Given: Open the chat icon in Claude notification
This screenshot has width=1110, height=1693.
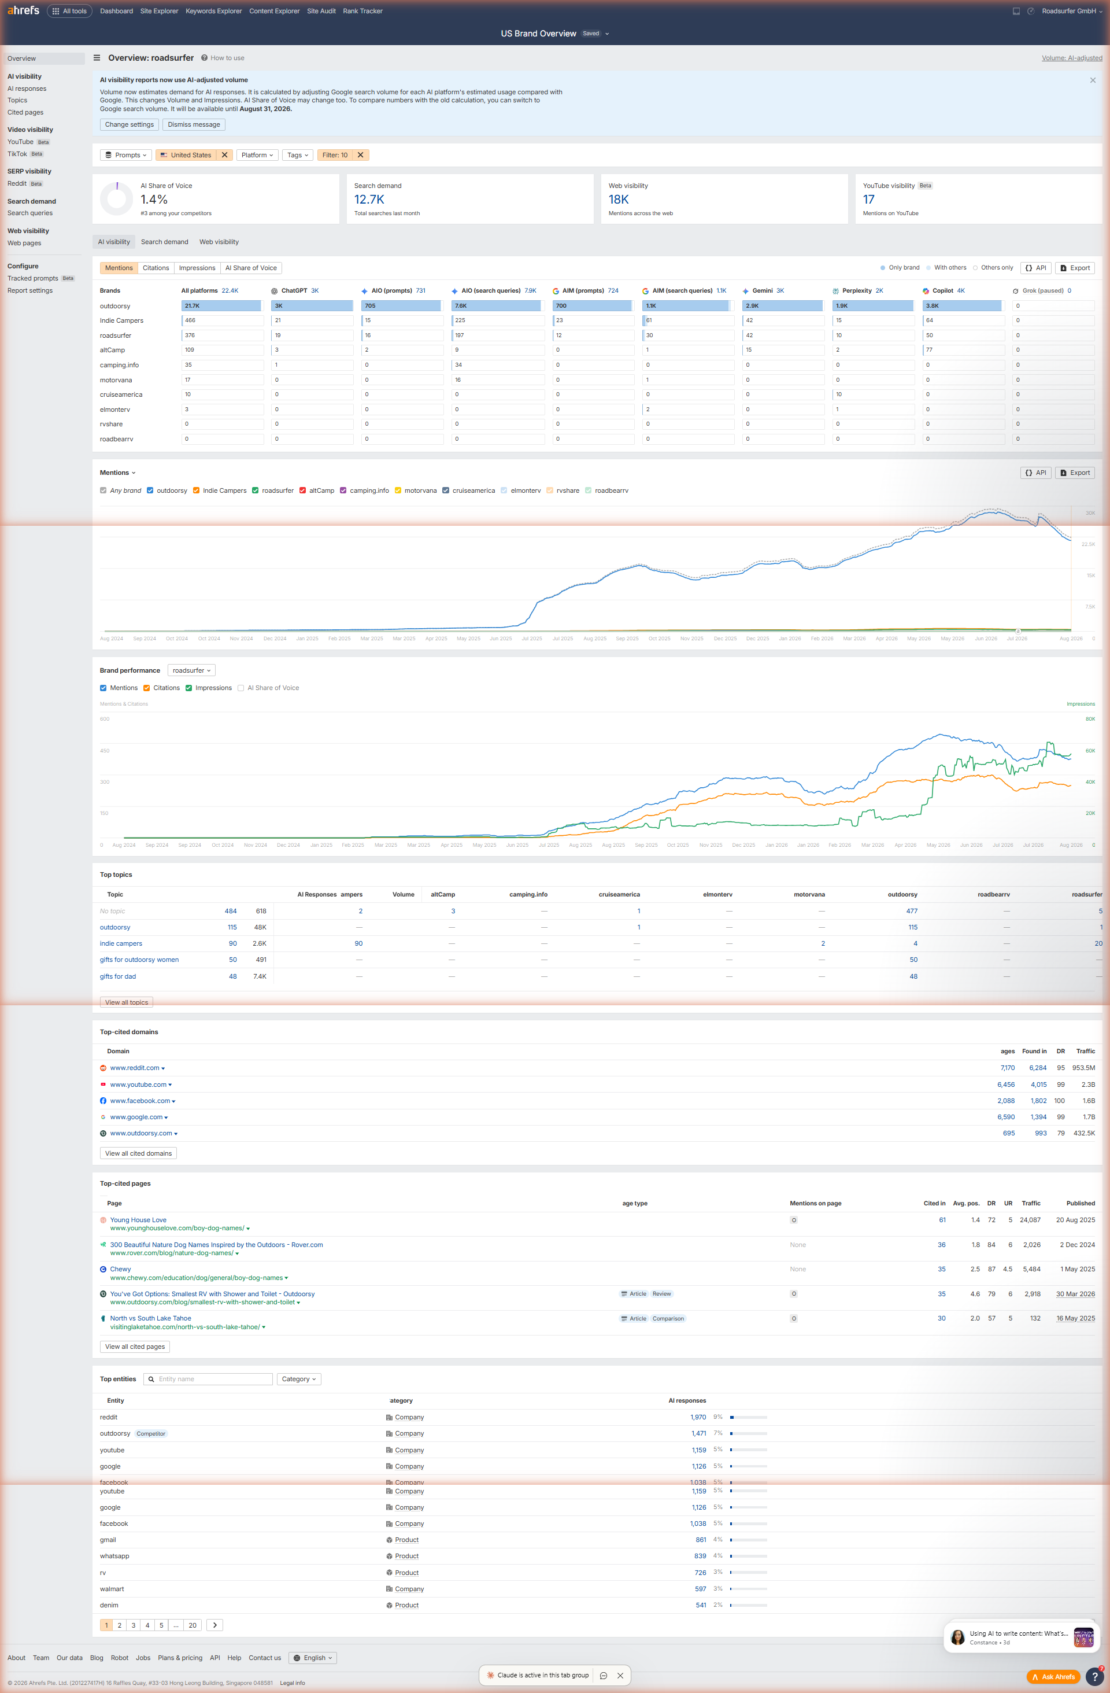Looking at the screenshot, I should tap(603, 1675).
